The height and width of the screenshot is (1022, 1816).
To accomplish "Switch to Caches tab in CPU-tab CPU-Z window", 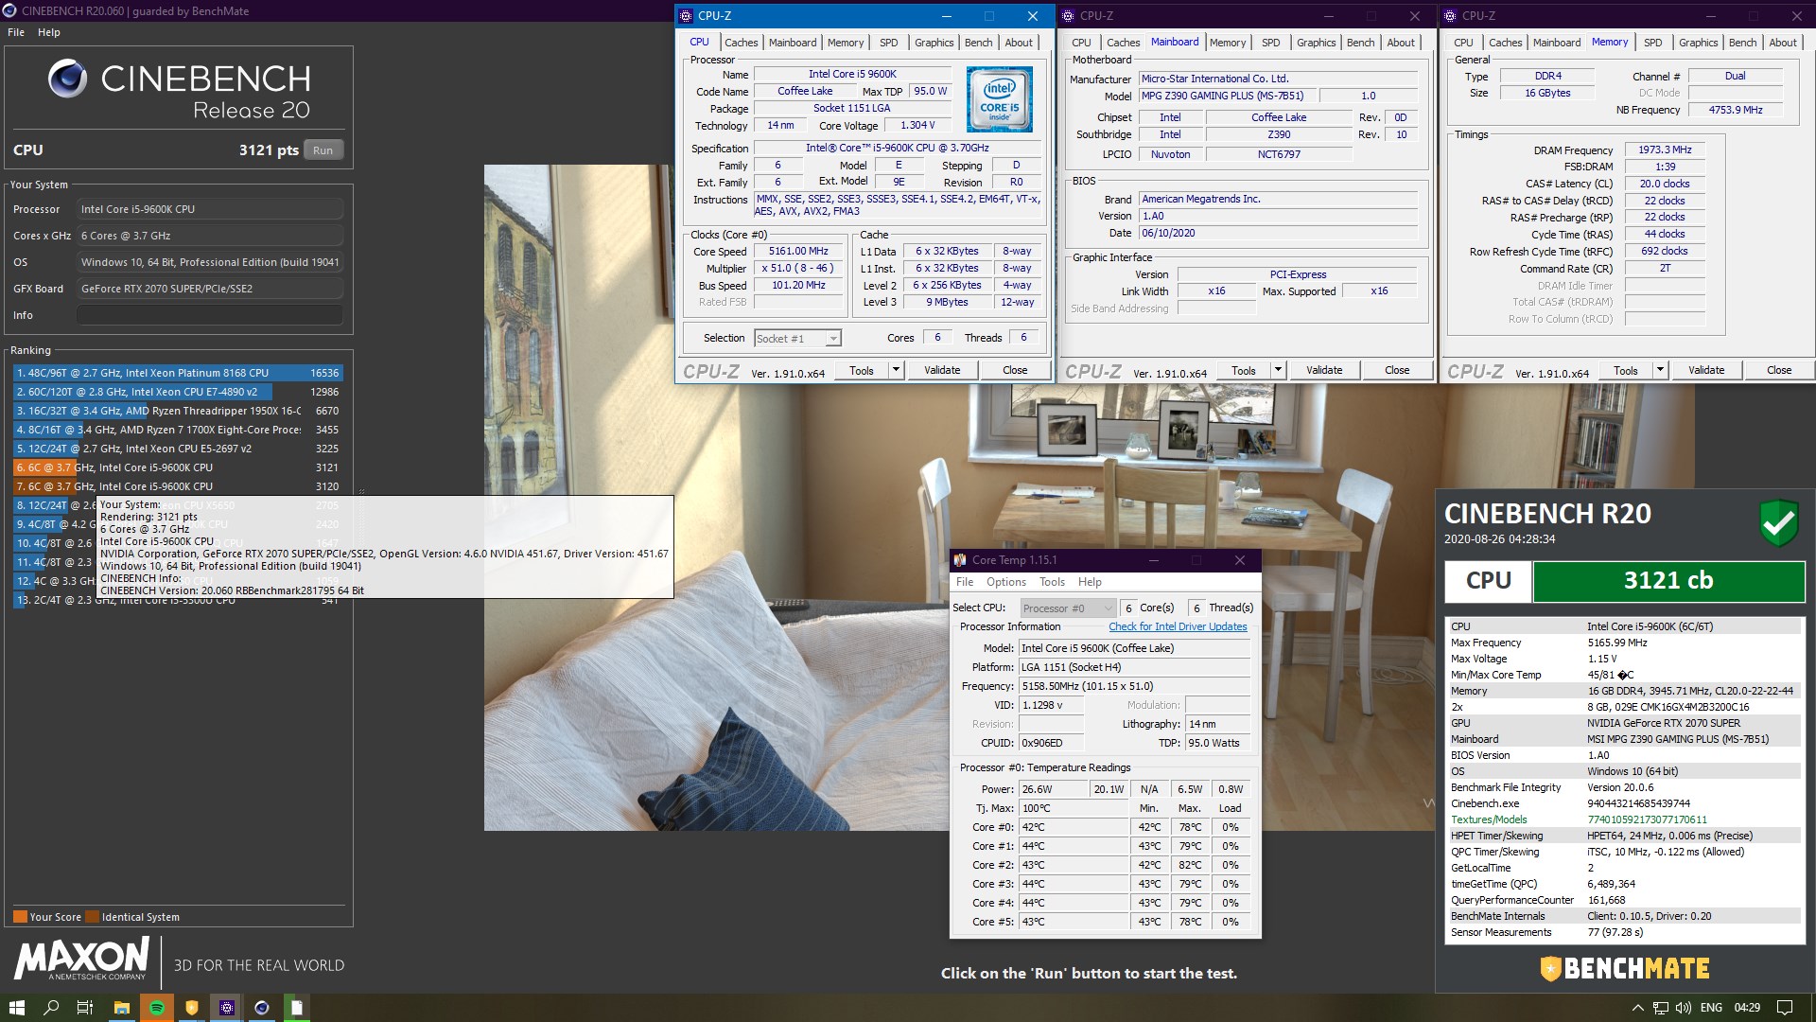I will (742, 43).
